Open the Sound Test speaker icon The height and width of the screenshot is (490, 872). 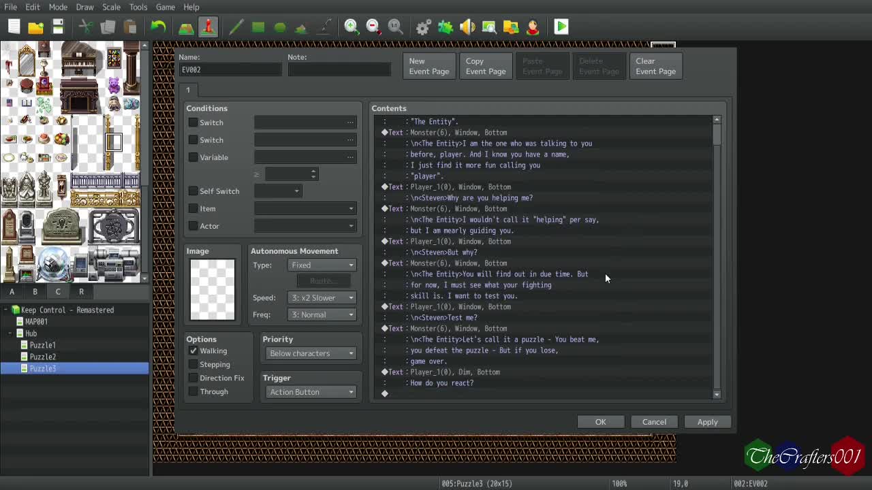tap(467, 27)
